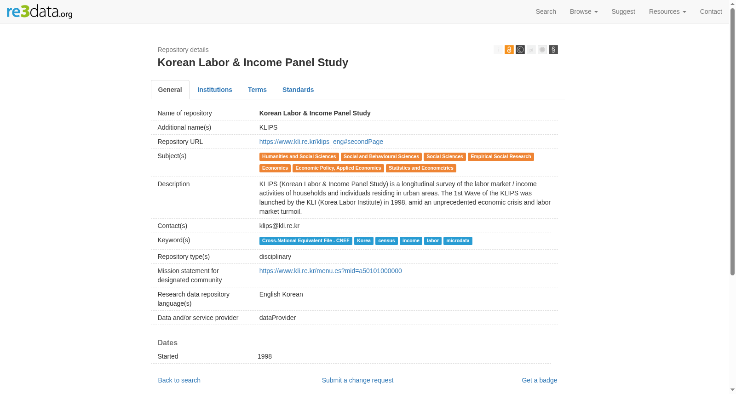Open the Resources dropdown menu
736x394 pixels.
pyautogui.click(x=667, y=11)
